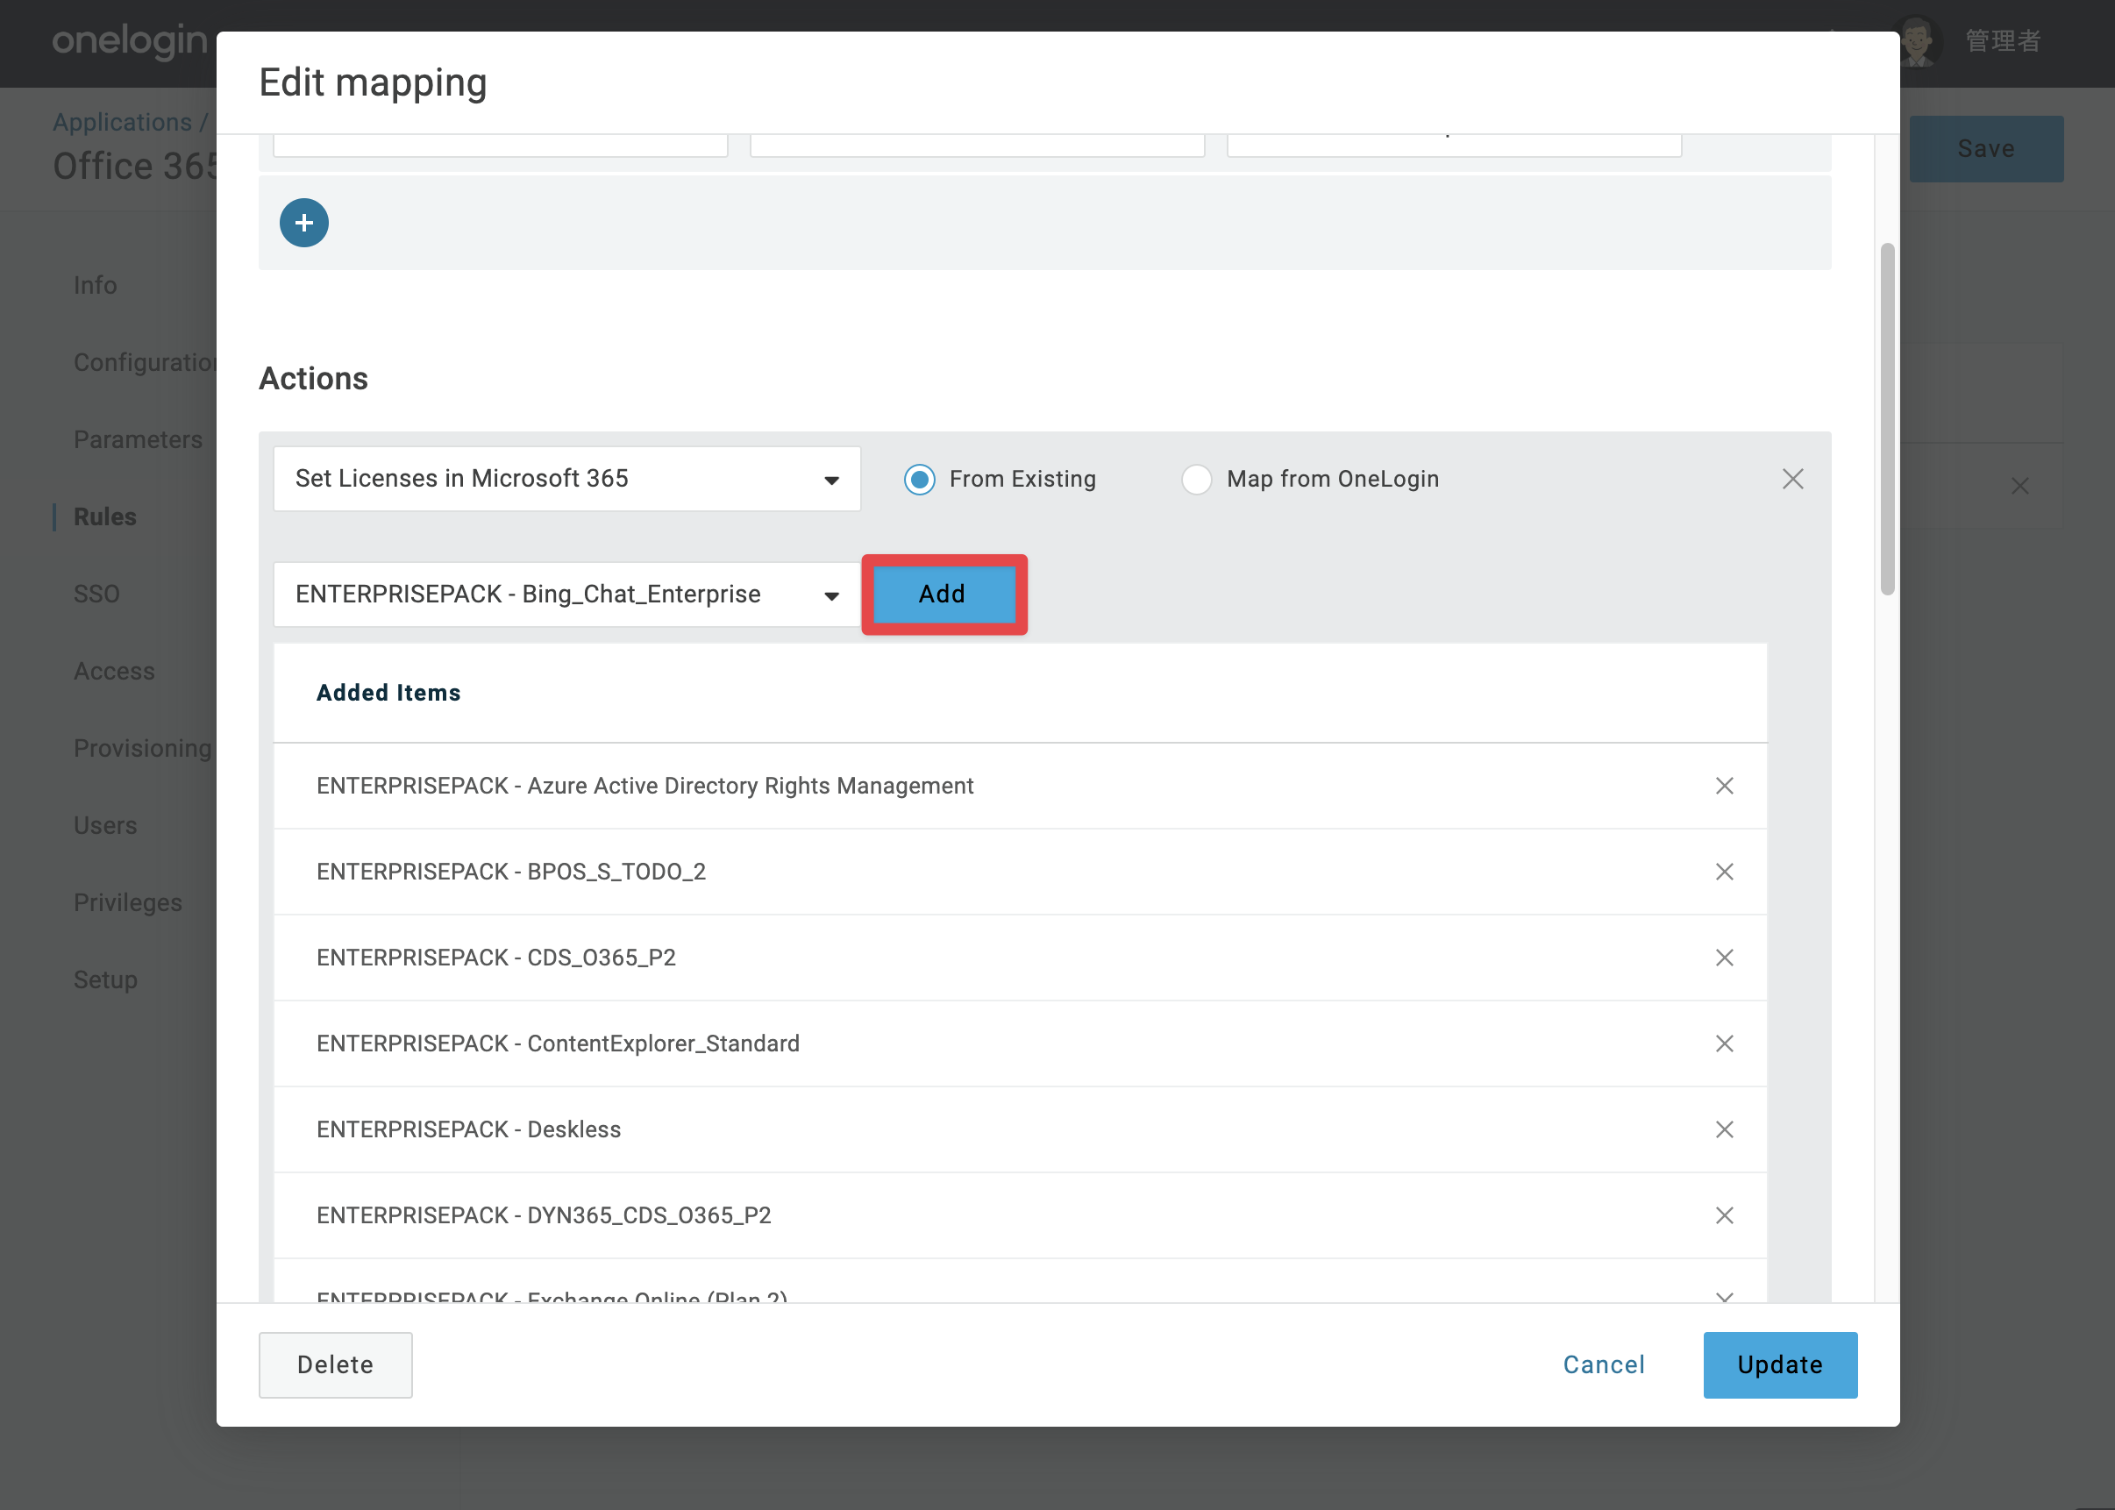
Task: Click the Edit mapping dialog title
Action: 373,82
